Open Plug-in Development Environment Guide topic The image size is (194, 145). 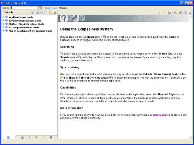tap(30, 31)
